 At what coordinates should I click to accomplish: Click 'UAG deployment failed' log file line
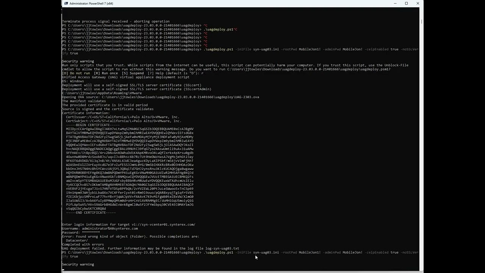(x=151, y=248)
